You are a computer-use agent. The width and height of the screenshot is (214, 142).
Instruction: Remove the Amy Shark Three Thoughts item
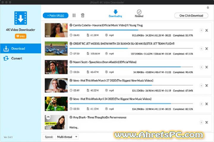(207, 122)
